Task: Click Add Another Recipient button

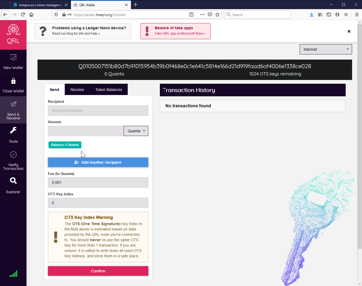Action: coord(98,162)
